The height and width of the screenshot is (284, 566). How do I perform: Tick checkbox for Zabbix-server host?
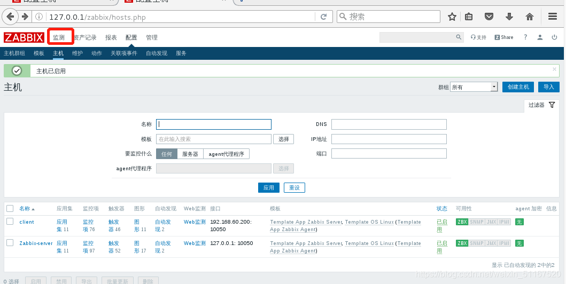point(10,242)
